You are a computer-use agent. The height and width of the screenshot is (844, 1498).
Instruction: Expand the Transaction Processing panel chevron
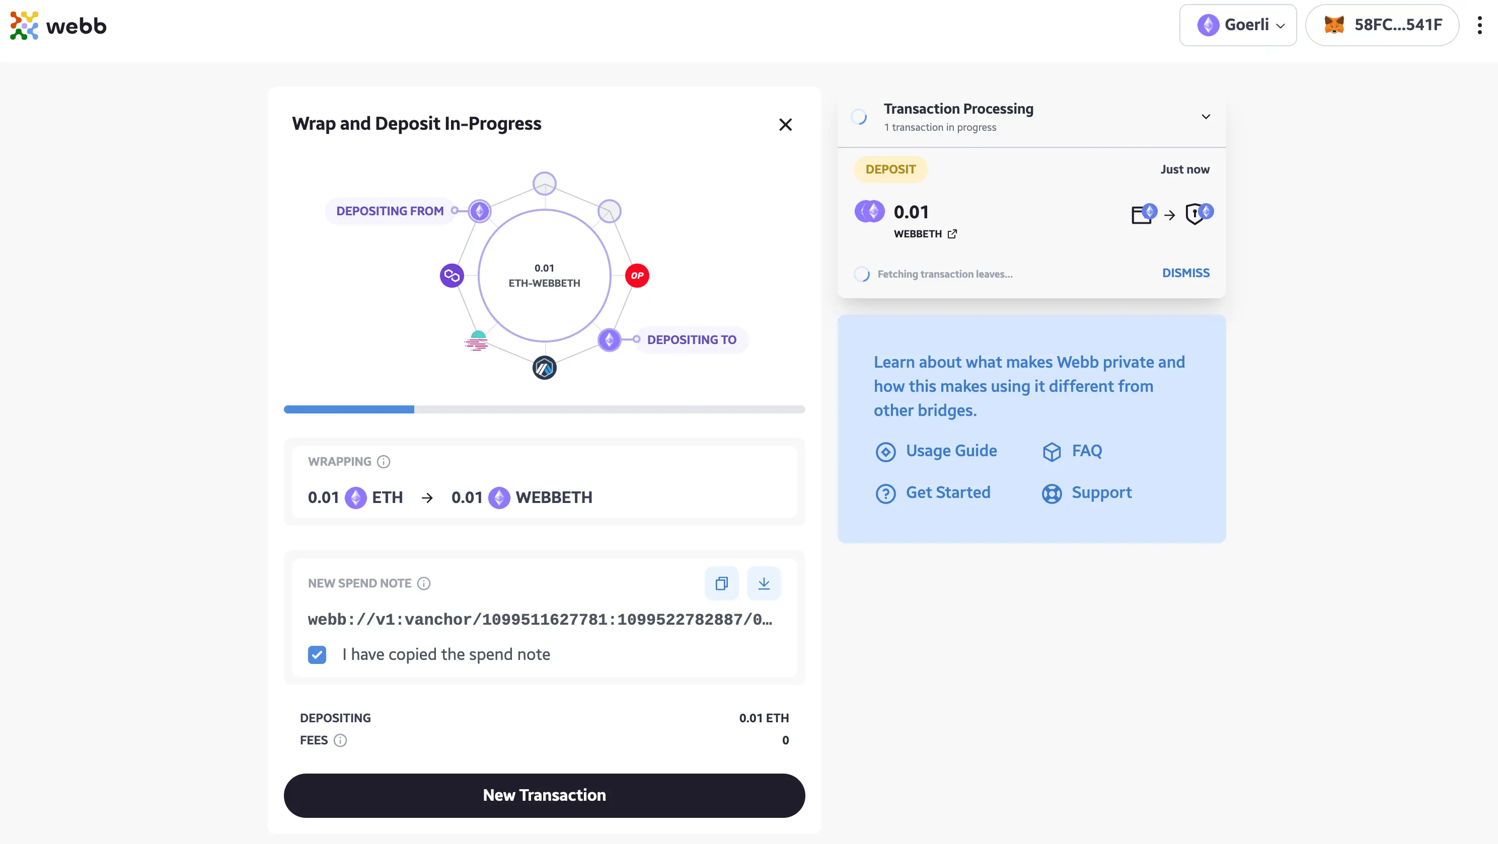point(1206,116)
